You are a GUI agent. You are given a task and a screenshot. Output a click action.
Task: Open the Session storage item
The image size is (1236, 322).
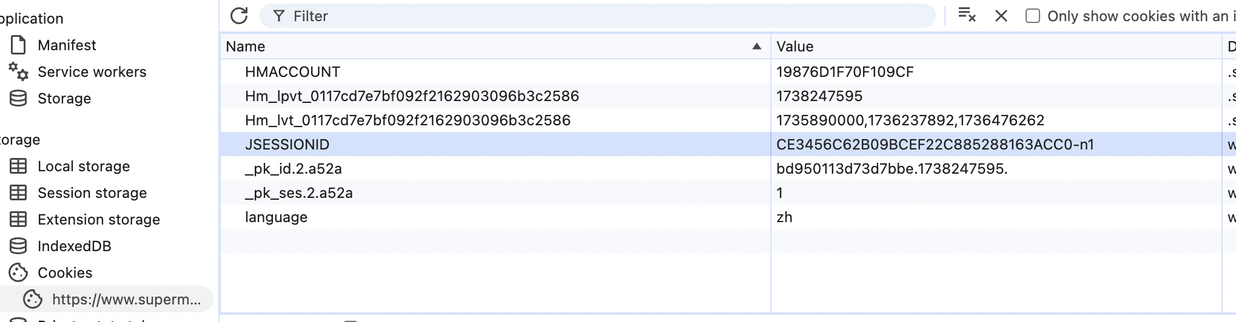pos(92,193)
